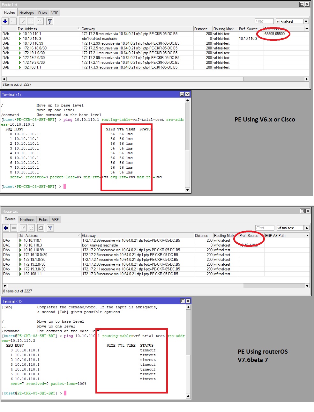Click down scroll arrow in top Terminal window
314x412 pixels.
pyautogui.click(x=187, y=189)
